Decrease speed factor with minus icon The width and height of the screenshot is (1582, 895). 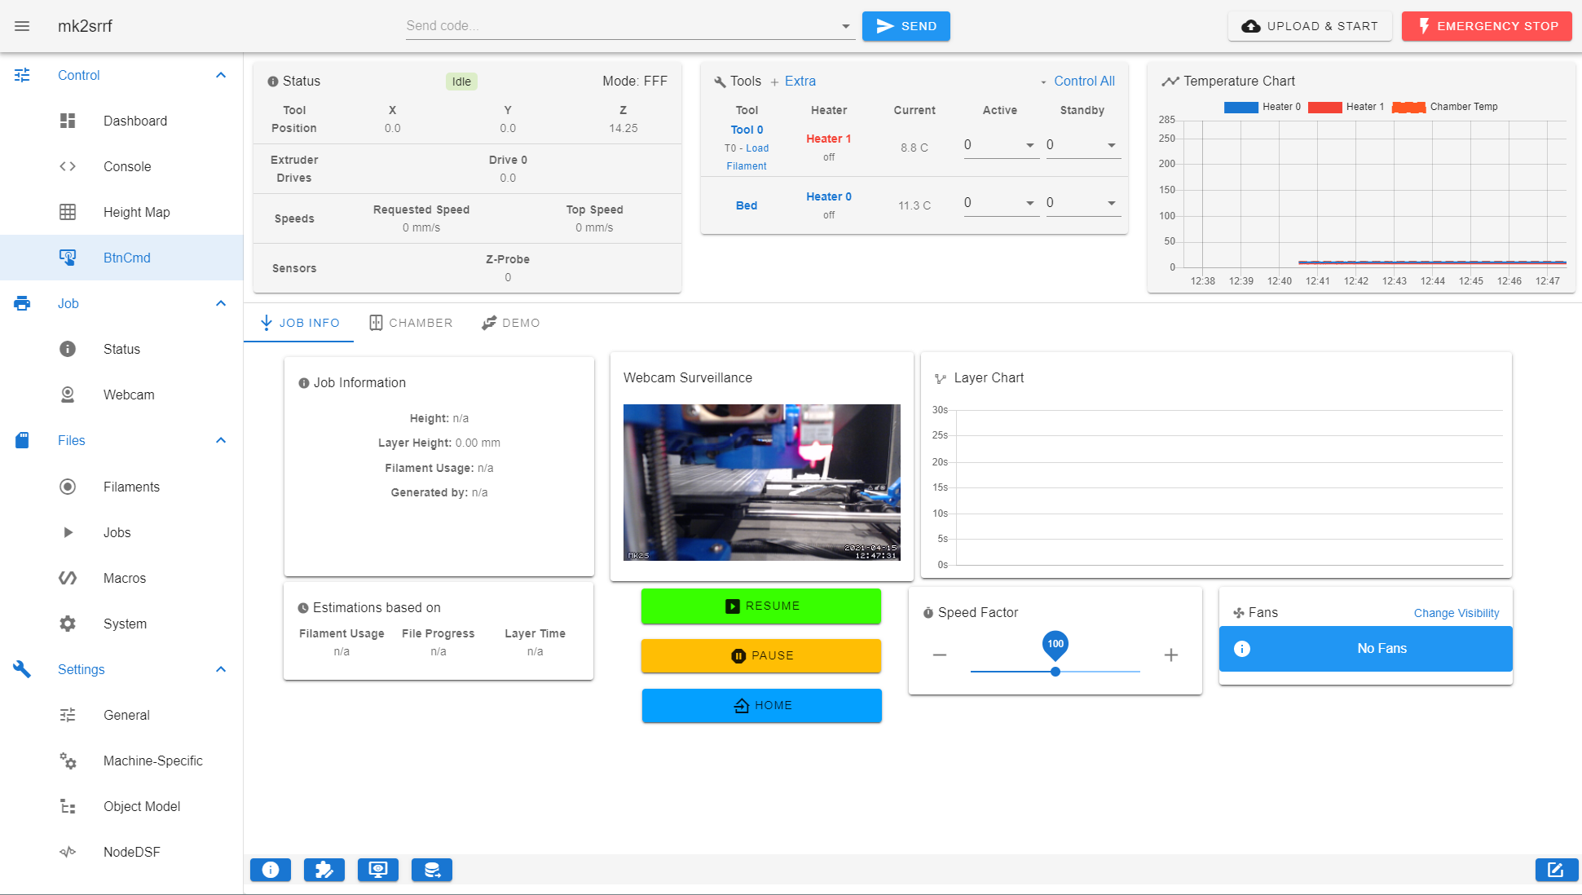(x=940, y=655)
